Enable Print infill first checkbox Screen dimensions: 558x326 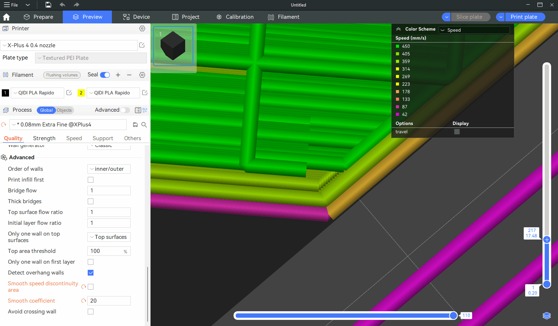point(91,180)
